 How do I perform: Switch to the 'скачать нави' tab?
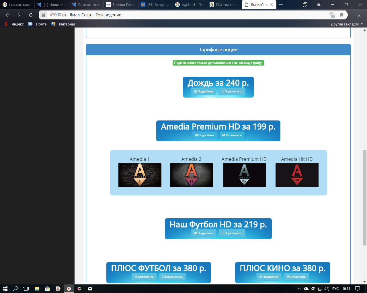click(17, 5)
